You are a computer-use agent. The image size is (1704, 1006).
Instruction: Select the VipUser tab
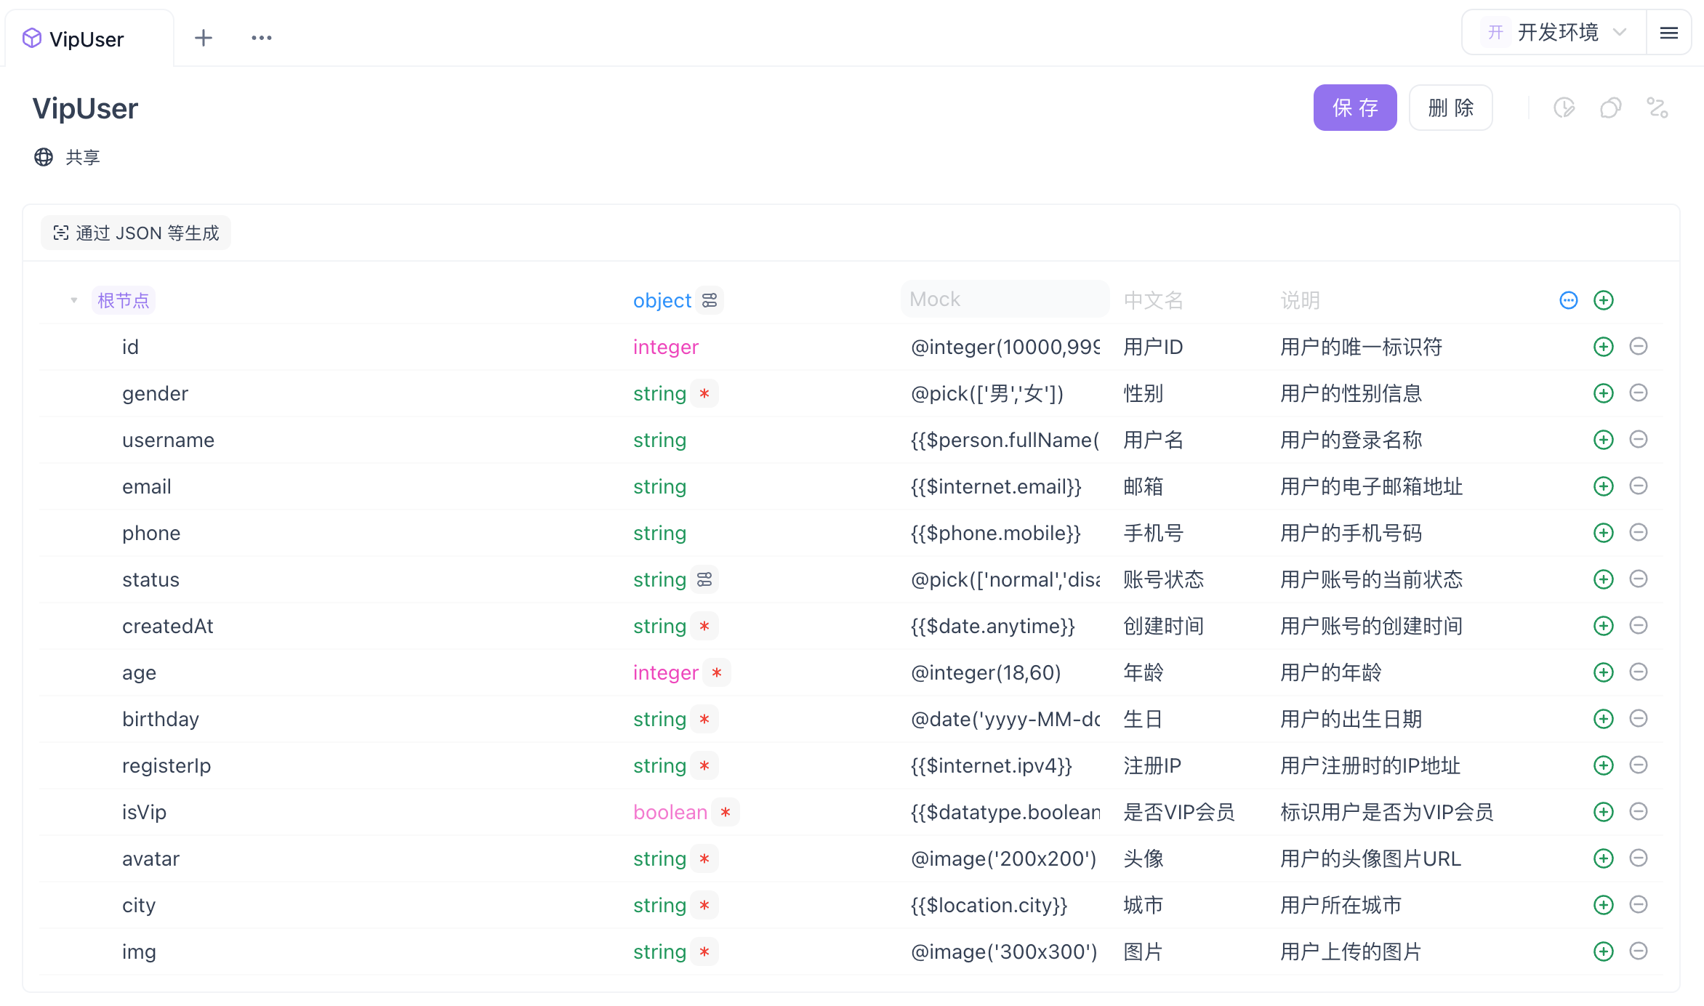pyautogui.click(x=86, y=39)
